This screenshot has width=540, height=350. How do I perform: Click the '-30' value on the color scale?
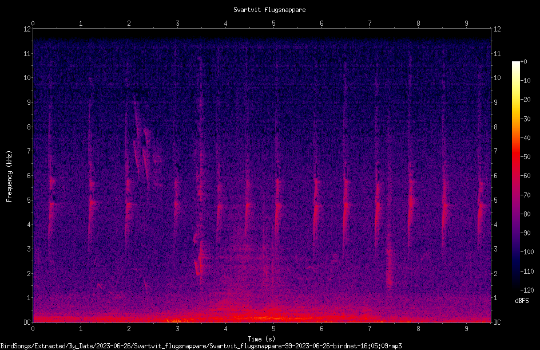tap(525, 119)
